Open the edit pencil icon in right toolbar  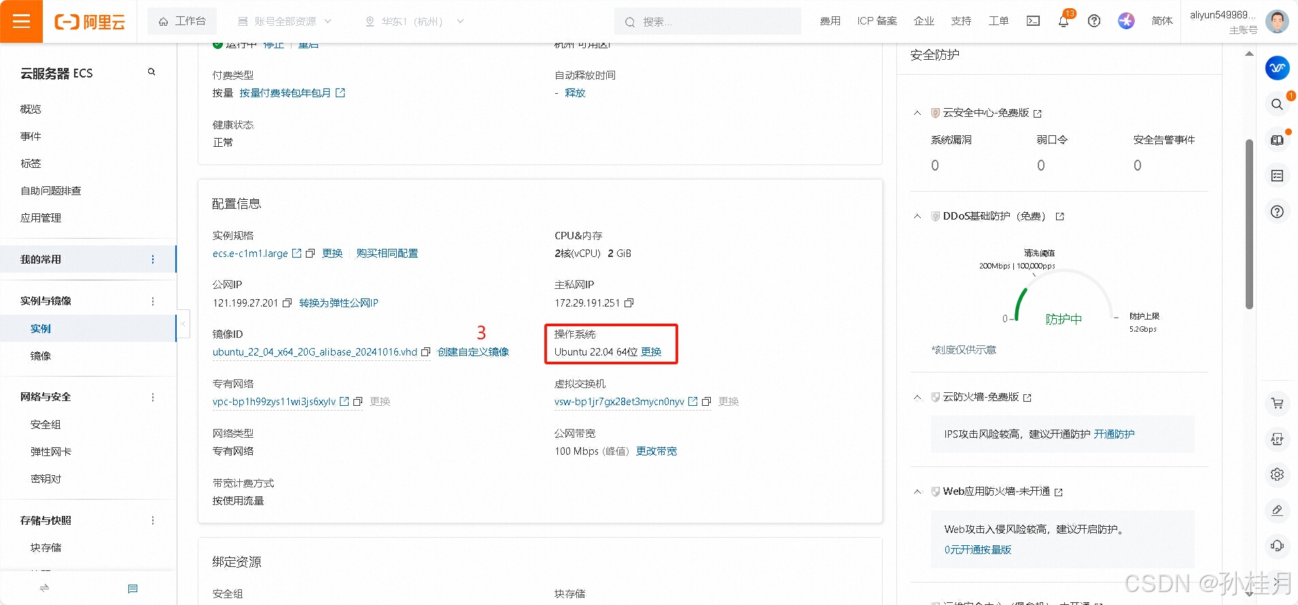1278,511
